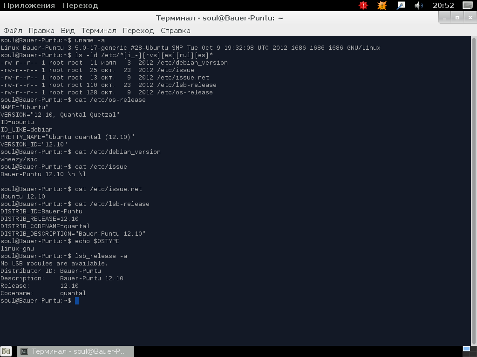Click 'No LSB modules are available.'

click(54, 264)
